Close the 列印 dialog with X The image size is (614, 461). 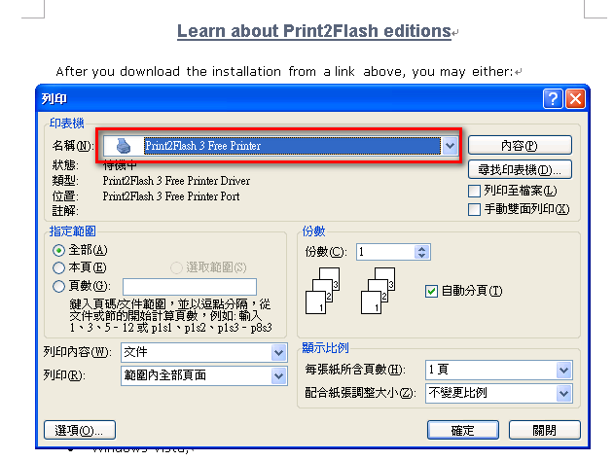575,98
